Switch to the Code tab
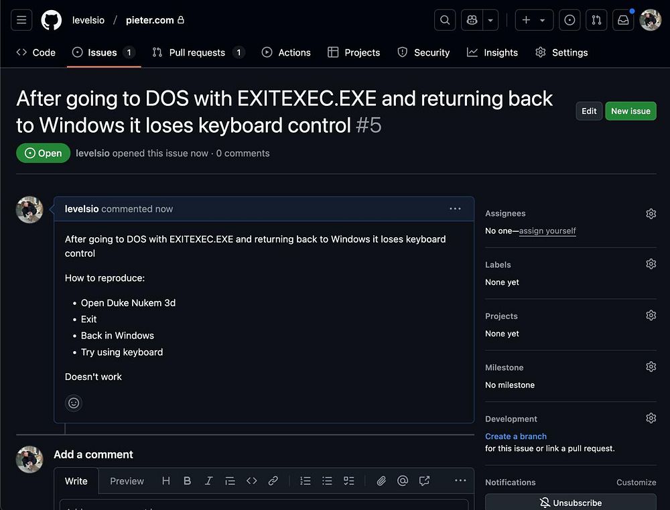The image size is (670, 510). pyautogui.click(x=36, y=52)
